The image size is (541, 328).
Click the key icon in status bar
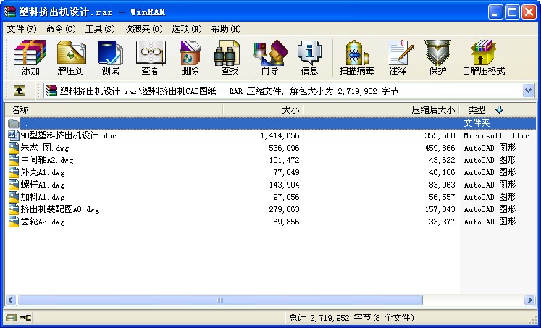click(x=25, y=318)
